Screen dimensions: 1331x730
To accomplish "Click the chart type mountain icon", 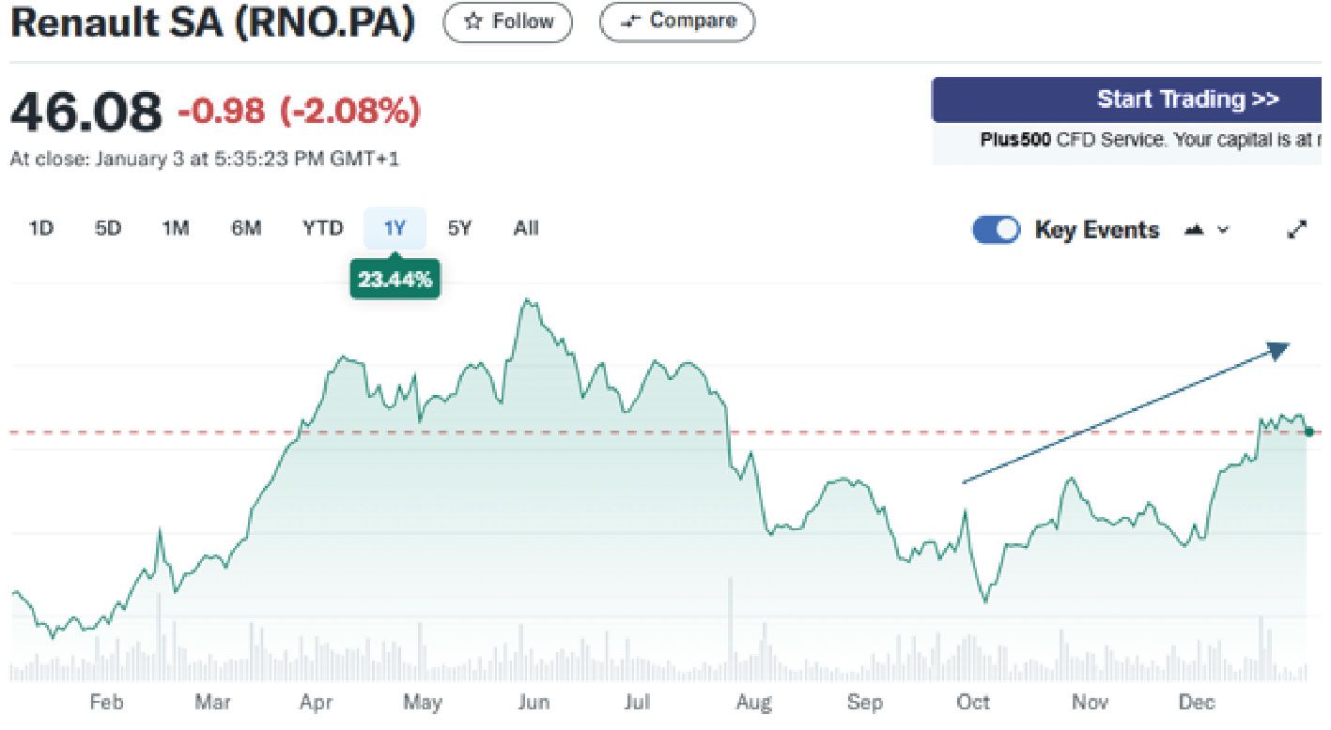I will pyautogui.click(x=1195, y=230).
